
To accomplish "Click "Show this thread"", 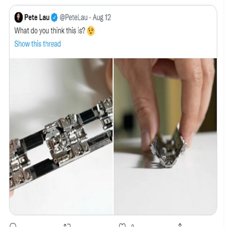I will point(37,44).
